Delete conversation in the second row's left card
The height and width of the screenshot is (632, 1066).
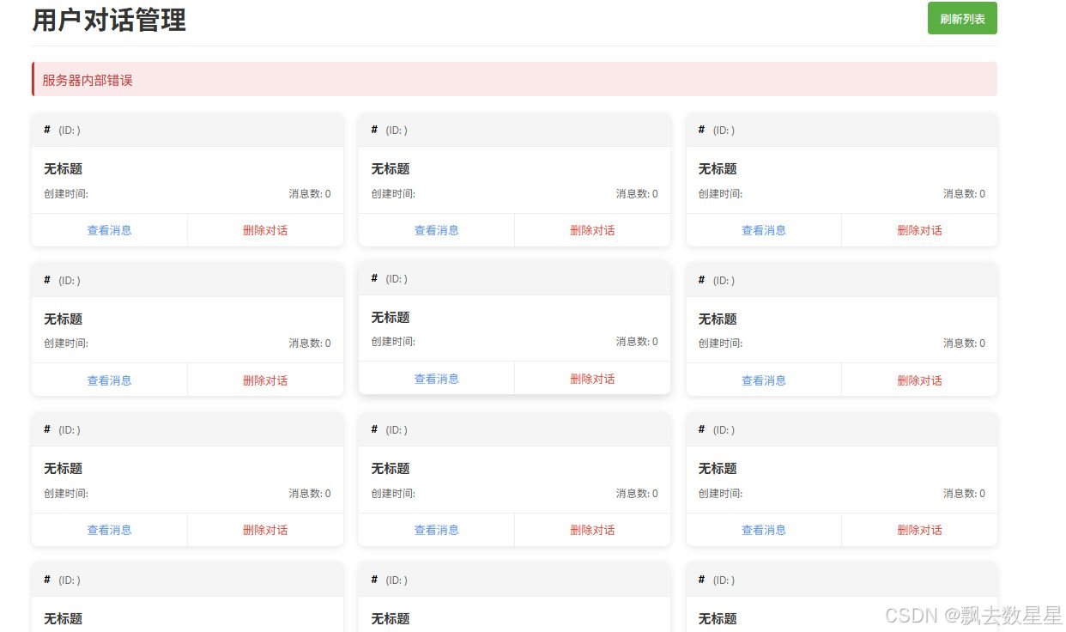point(265,380)
